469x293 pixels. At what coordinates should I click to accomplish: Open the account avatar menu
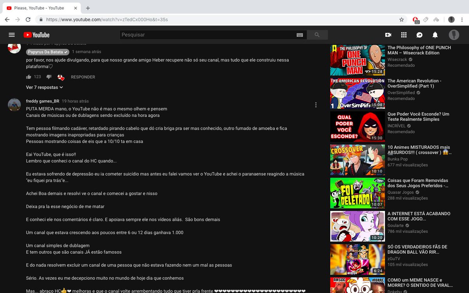pos(454,35)
